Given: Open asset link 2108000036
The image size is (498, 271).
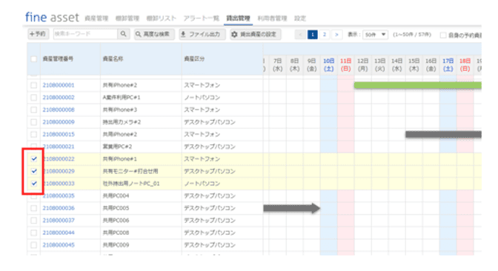Looking at the screenshot, I should [x=59, y=208].
